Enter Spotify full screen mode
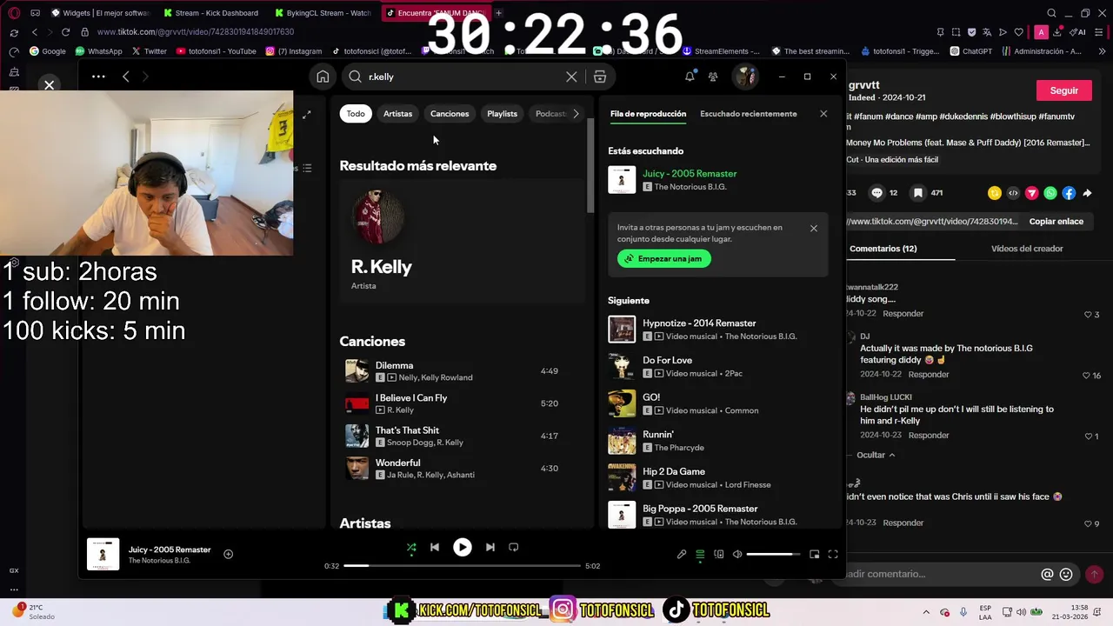 (833, 554)
